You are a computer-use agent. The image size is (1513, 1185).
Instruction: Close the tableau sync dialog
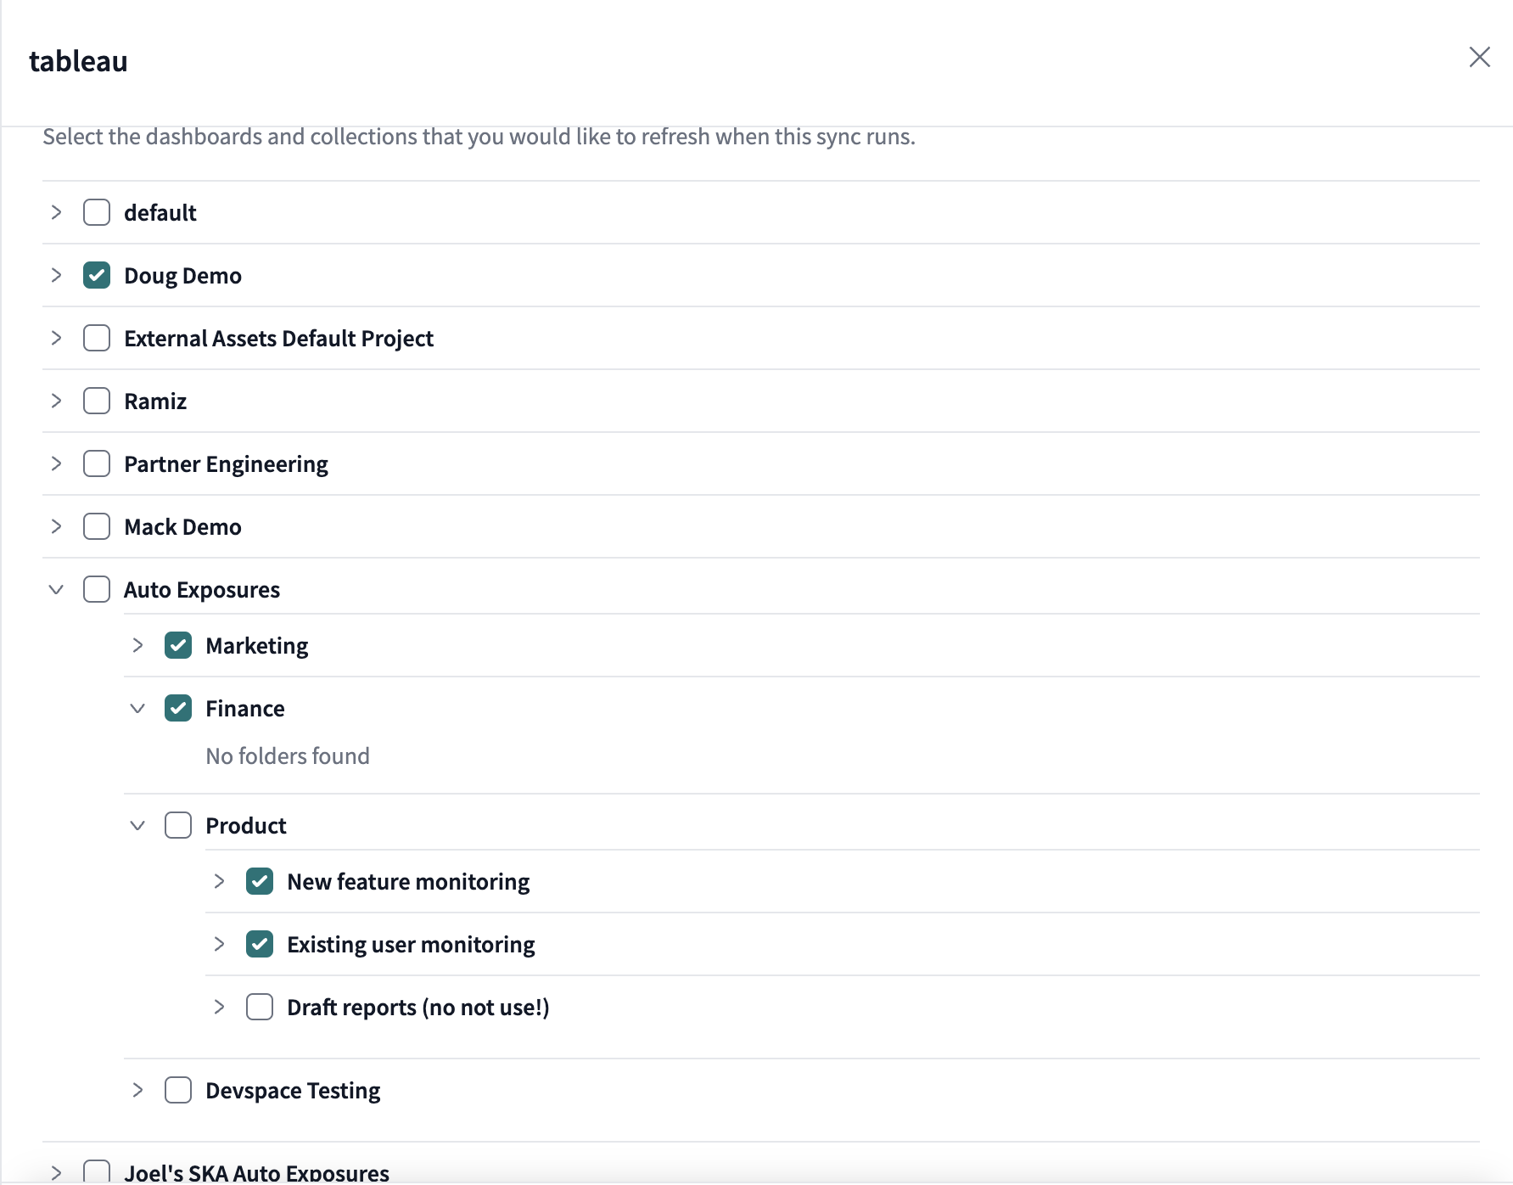[1480, 58]
